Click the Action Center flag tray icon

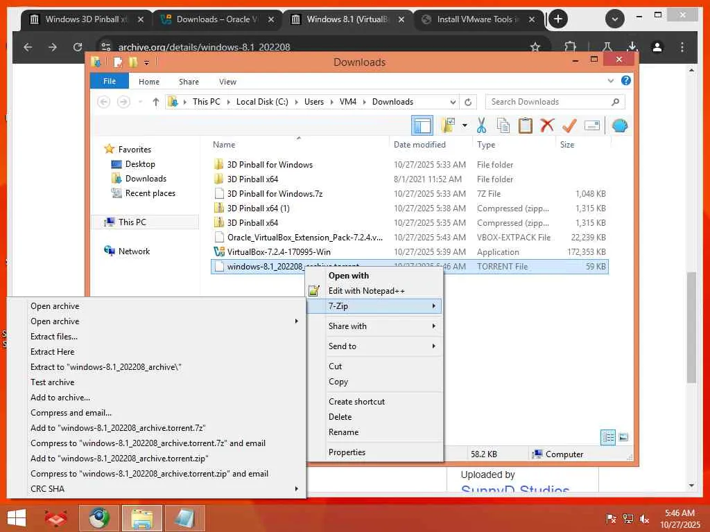click(x=611, y=519)
